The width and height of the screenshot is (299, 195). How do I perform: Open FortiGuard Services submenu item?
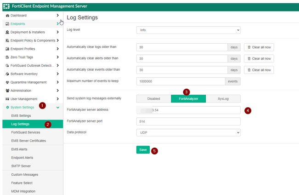(x=33, y=132)
